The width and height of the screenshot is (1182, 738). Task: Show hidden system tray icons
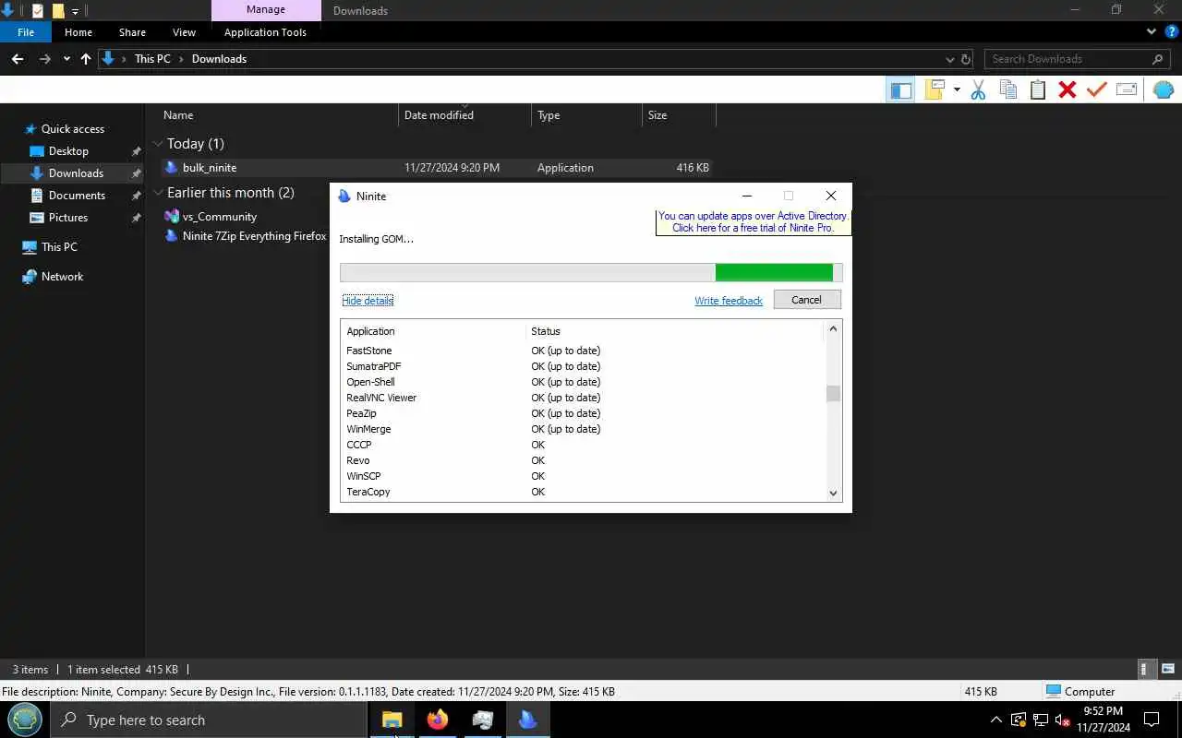(x=995, y=720)
